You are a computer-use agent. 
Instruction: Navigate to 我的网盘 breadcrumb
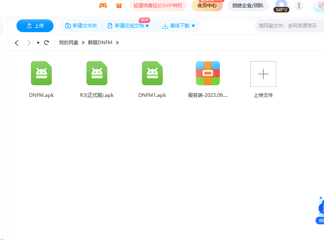(69, 43)
